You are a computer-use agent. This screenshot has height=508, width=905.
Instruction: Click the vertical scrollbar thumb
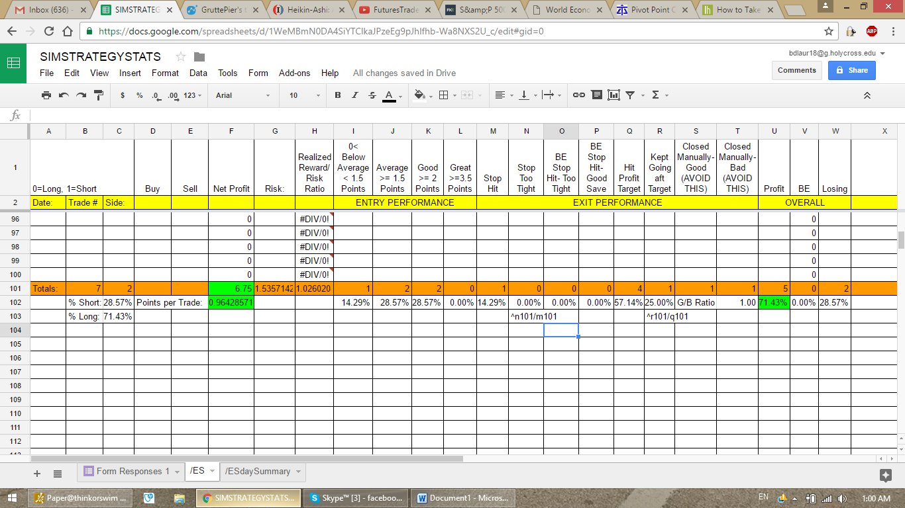pos(901,239)
